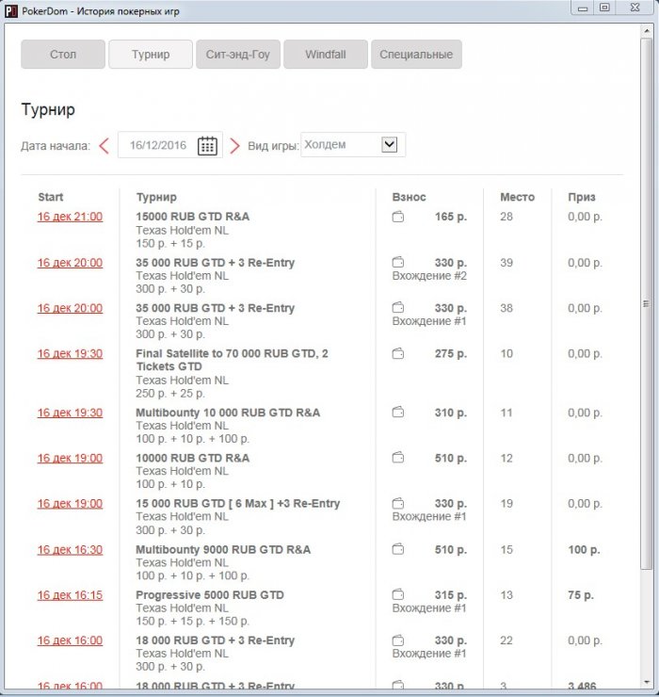The width and height of the screenshot is (659, 697).
Task: Click the 275 р. buy-in amount
Action: click(451, 354)
